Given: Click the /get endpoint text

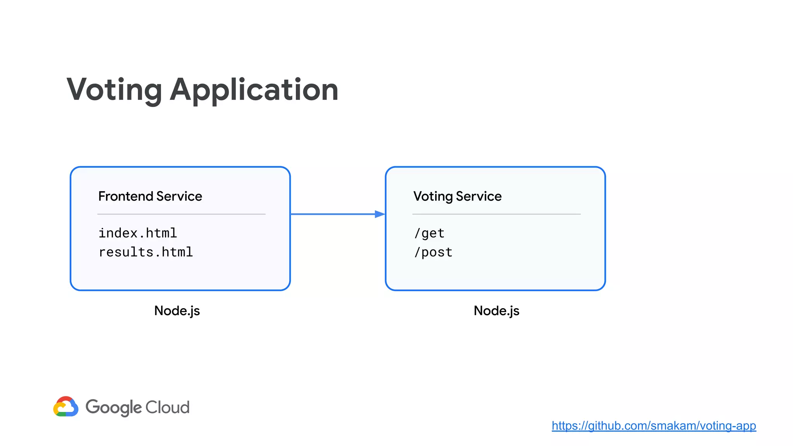Looking at the screenshot, I should 429,233.
